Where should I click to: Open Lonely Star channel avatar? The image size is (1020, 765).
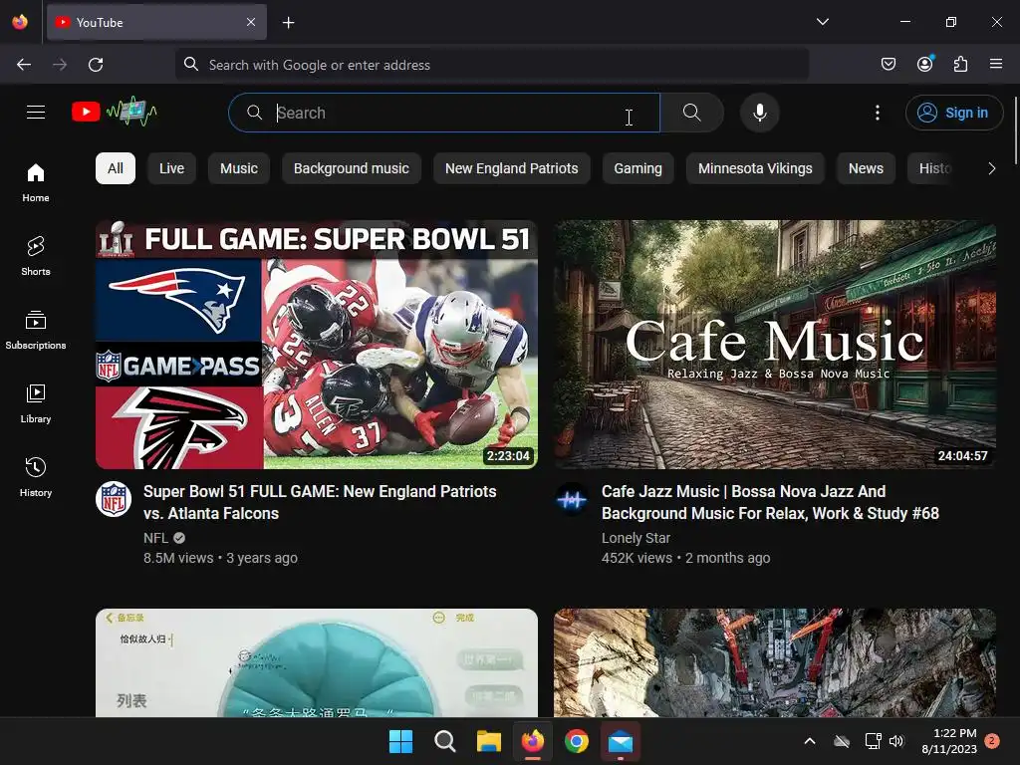point(572,499)
